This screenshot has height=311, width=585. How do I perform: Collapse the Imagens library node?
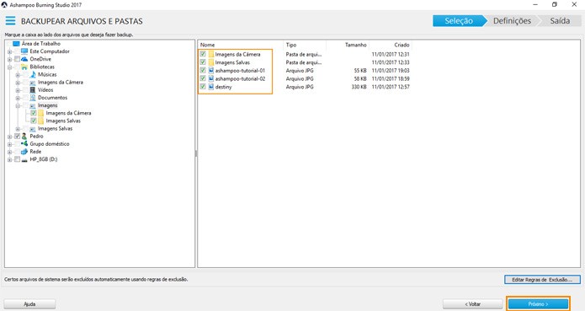pos(18,105)
